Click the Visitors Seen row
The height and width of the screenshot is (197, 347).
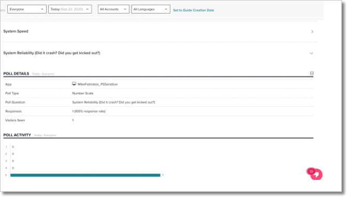158,120
